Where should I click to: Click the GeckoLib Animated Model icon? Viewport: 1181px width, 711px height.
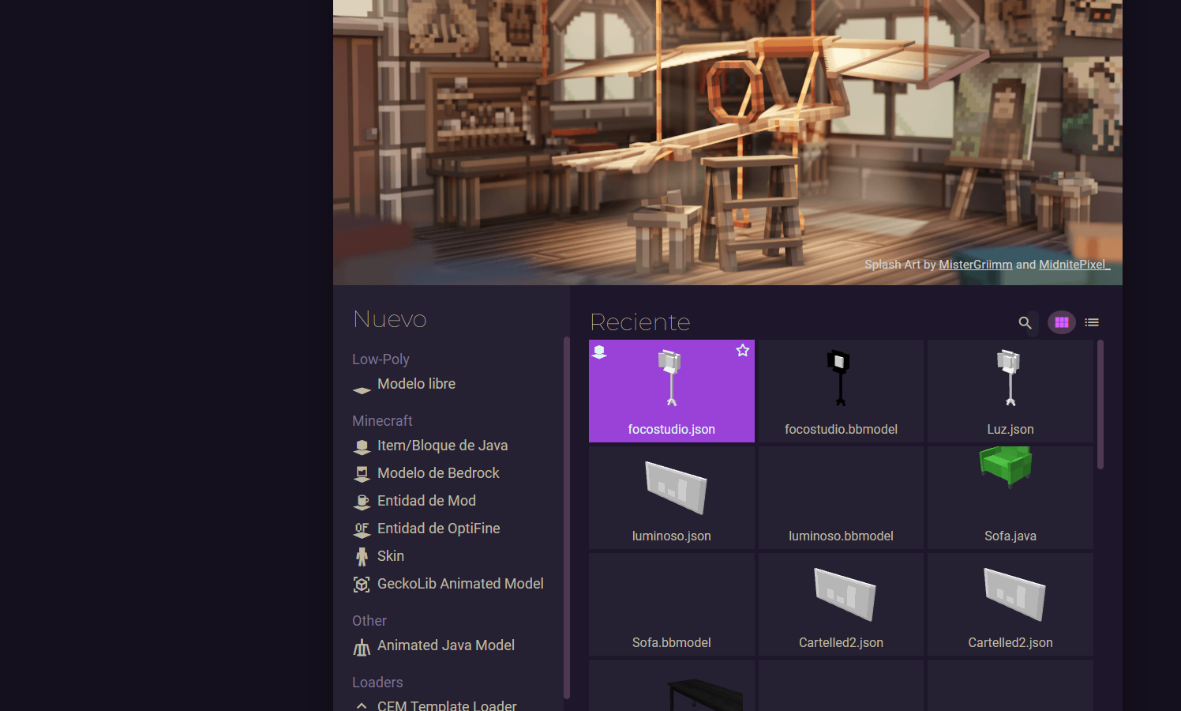click(x=362, y=585)
